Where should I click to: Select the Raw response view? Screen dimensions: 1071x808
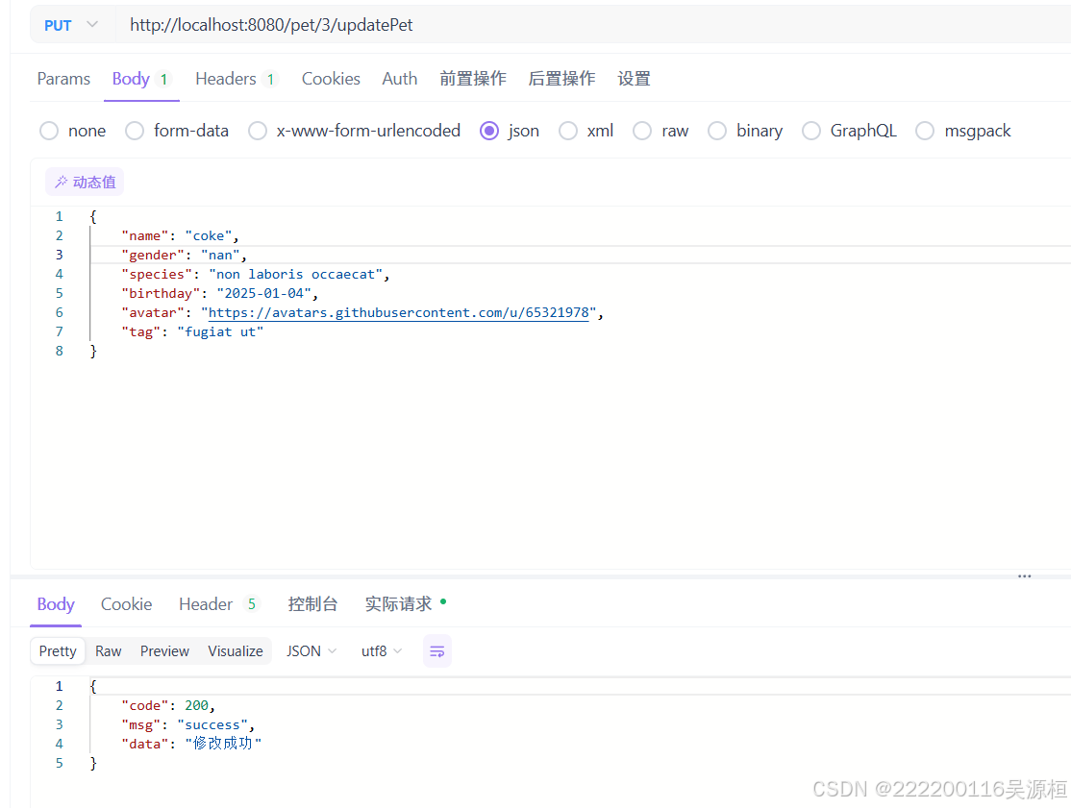point(109,651)
